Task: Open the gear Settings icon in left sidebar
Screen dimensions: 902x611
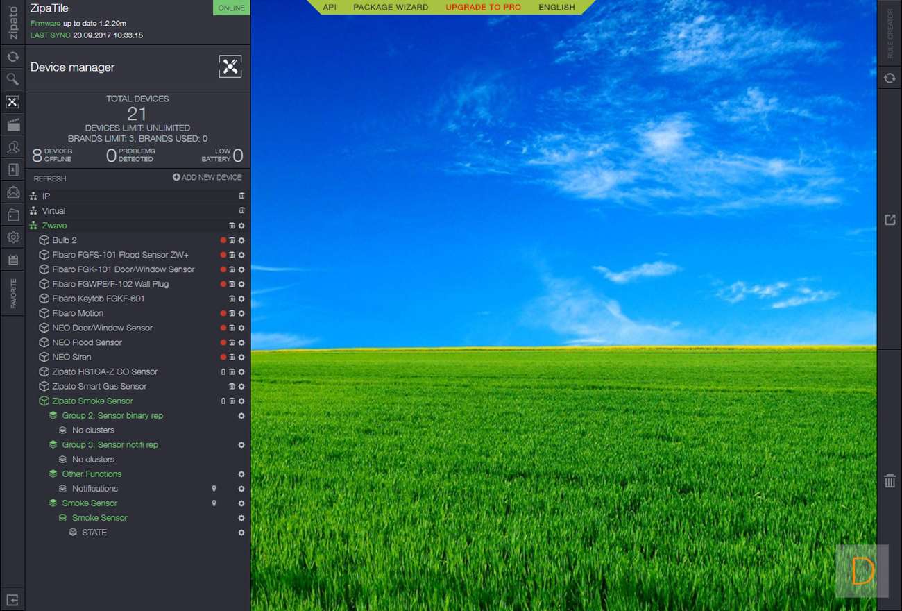Action: (12, 237)
